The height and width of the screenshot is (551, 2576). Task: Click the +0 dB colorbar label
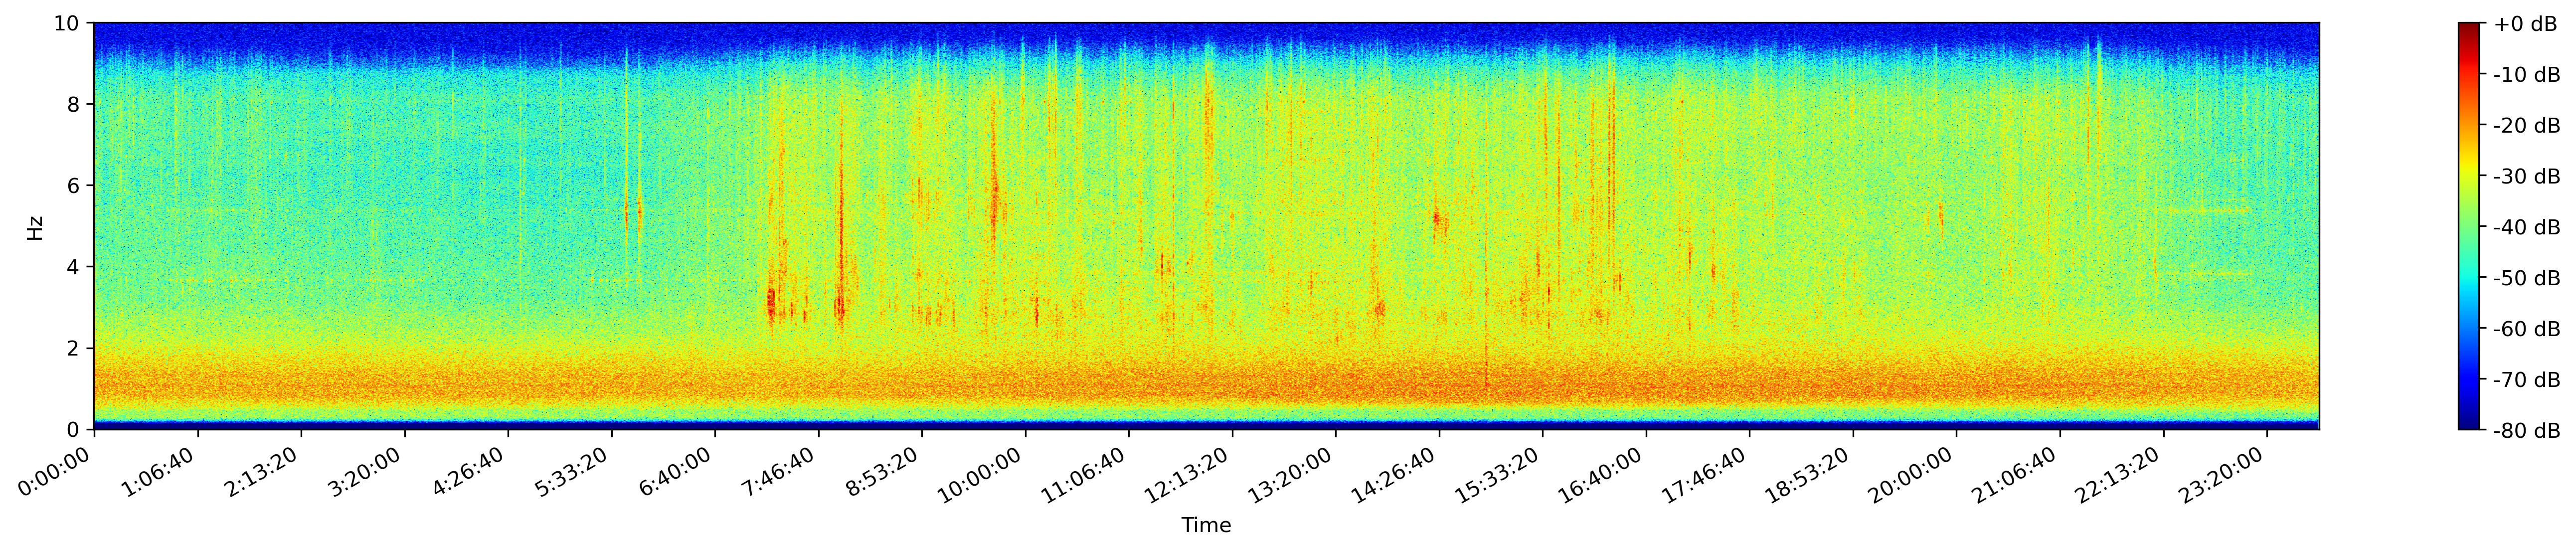[2525, 24]
